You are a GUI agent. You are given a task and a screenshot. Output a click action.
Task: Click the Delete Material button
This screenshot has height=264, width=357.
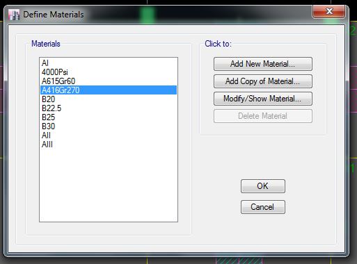click(263, 116)
